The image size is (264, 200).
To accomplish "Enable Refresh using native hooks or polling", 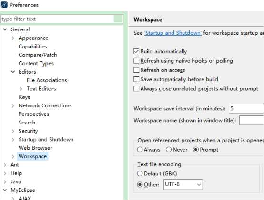I will (x=136, y=61).
